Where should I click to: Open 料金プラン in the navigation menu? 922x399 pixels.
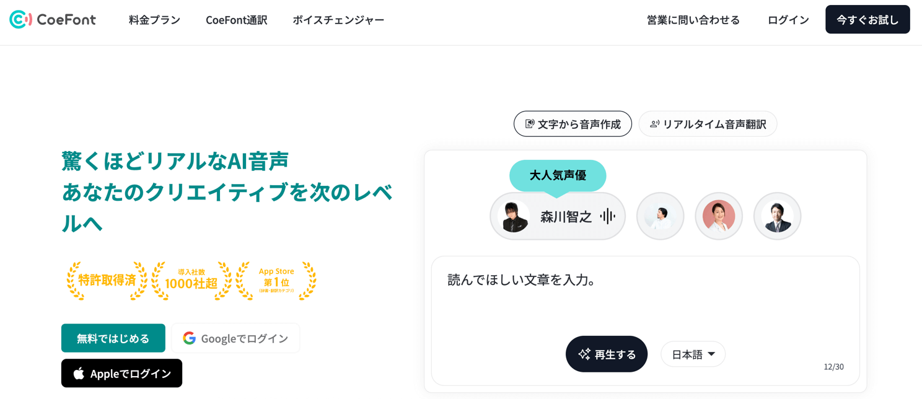coord(154,20)
